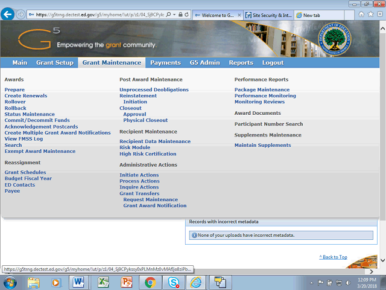The height and width of the screenshot is (290, 386).
Task: Open the Reports menu
Action: click(241, 63)
